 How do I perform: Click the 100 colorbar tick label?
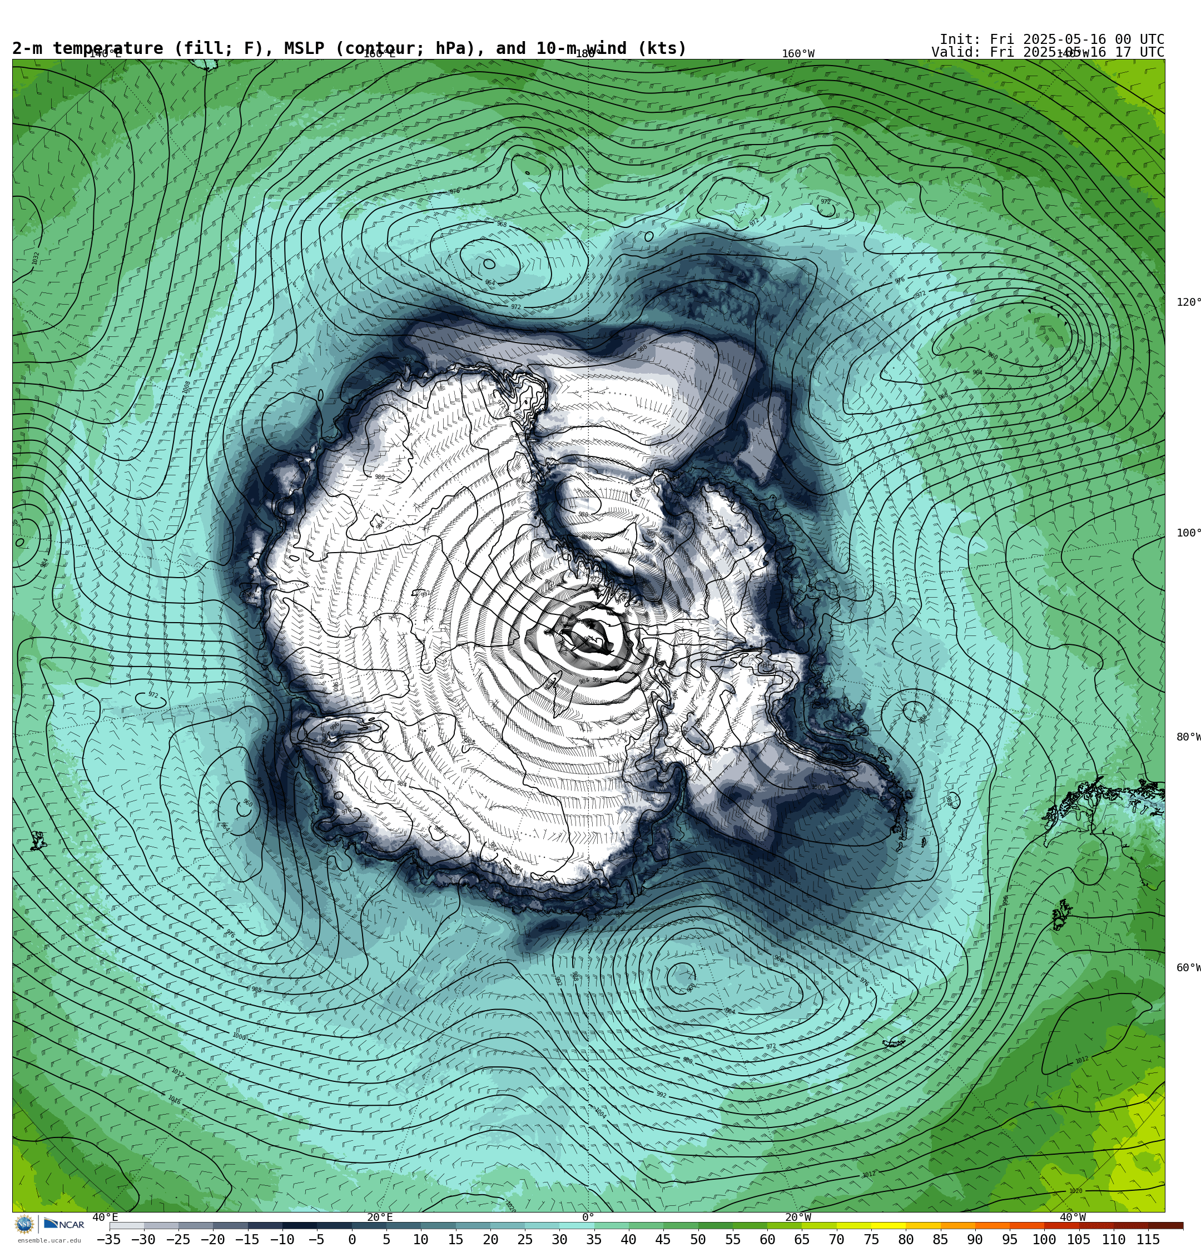tap(1044, 1239)
